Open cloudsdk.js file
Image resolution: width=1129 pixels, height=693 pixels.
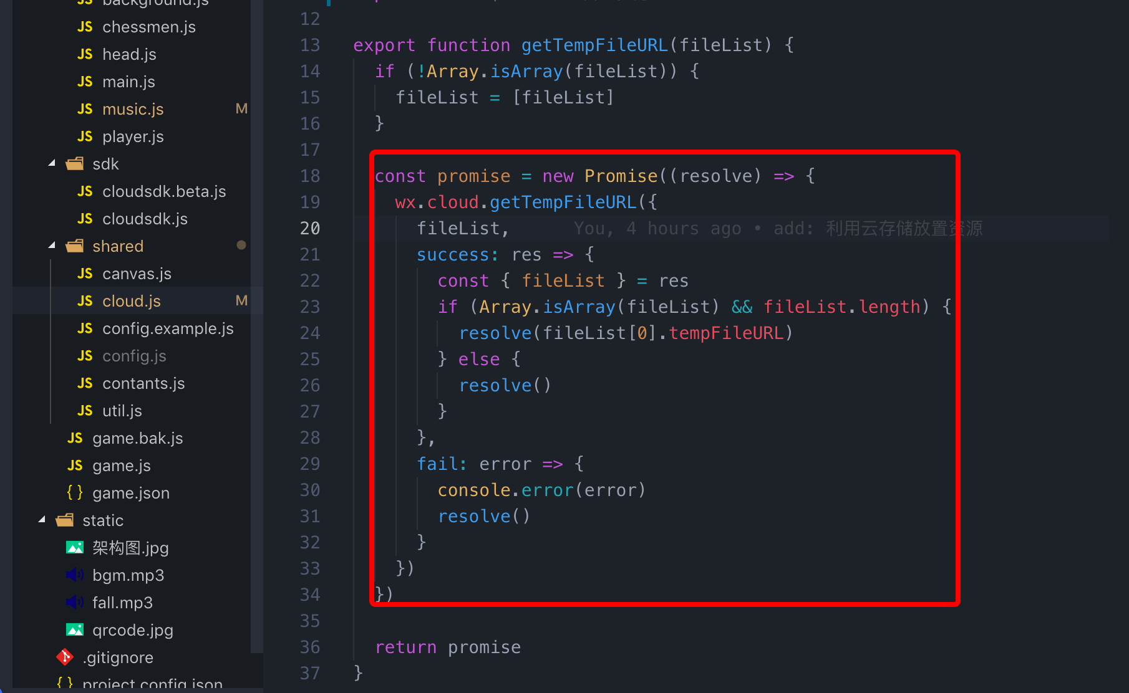point(145,219)
